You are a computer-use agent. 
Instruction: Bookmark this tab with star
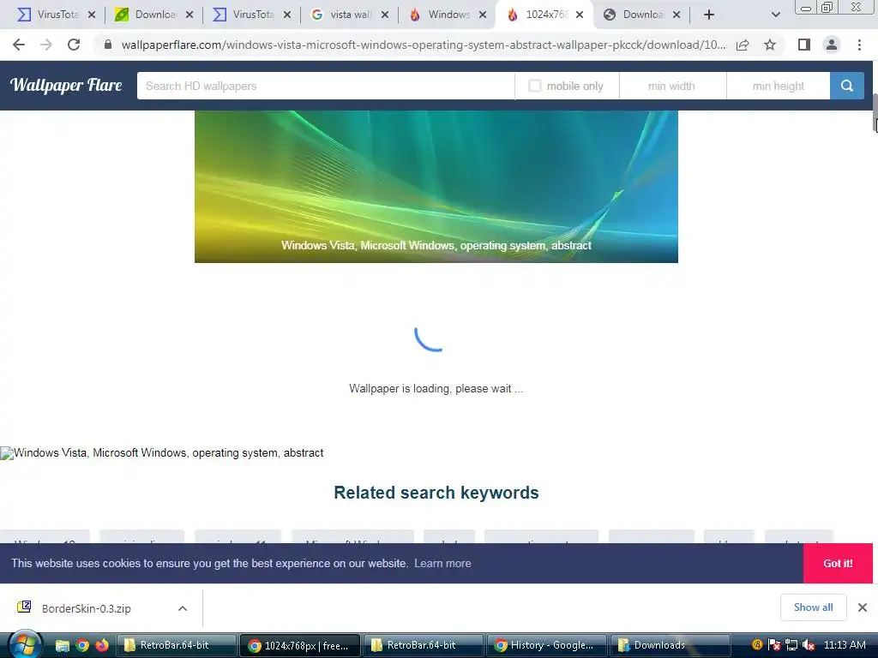pos(770,45)
